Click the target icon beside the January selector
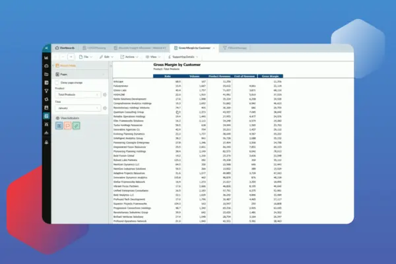Screen dimensions: 396x264 pos(105,108)
